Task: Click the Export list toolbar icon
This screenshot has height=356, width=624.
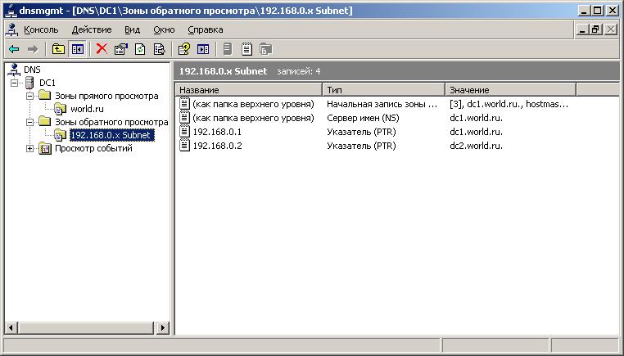Action: click(159, 49)
